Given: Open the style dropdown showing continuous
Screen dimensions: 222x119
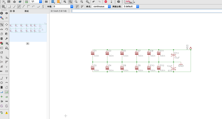Looking at the screenshot, I should coord(101,6).
